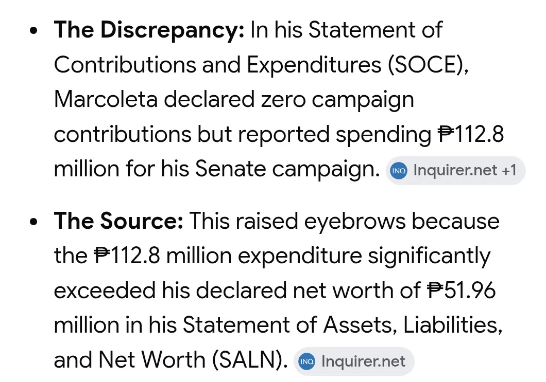Expand the +1 additional sources indicator
546x382 pixels.
click(509, 171)
